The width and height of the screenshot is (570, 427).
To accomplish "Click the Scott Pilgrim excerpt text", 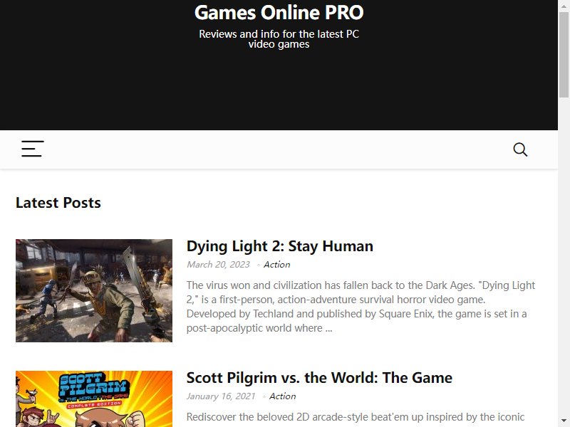I will coord(356,417).
